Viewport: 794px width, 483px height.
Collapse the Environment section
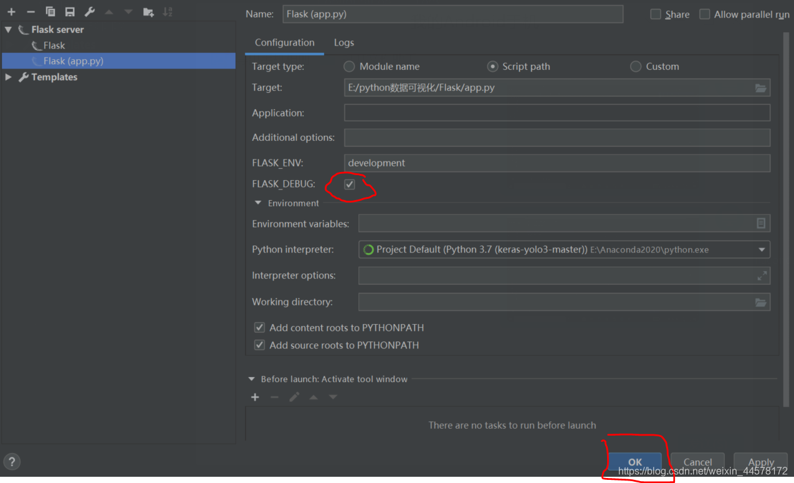pos(258,203)
